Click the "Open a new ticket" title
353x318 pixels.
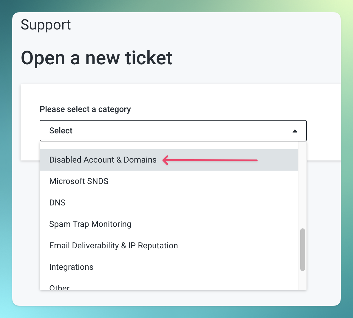[x=96, y=58]
